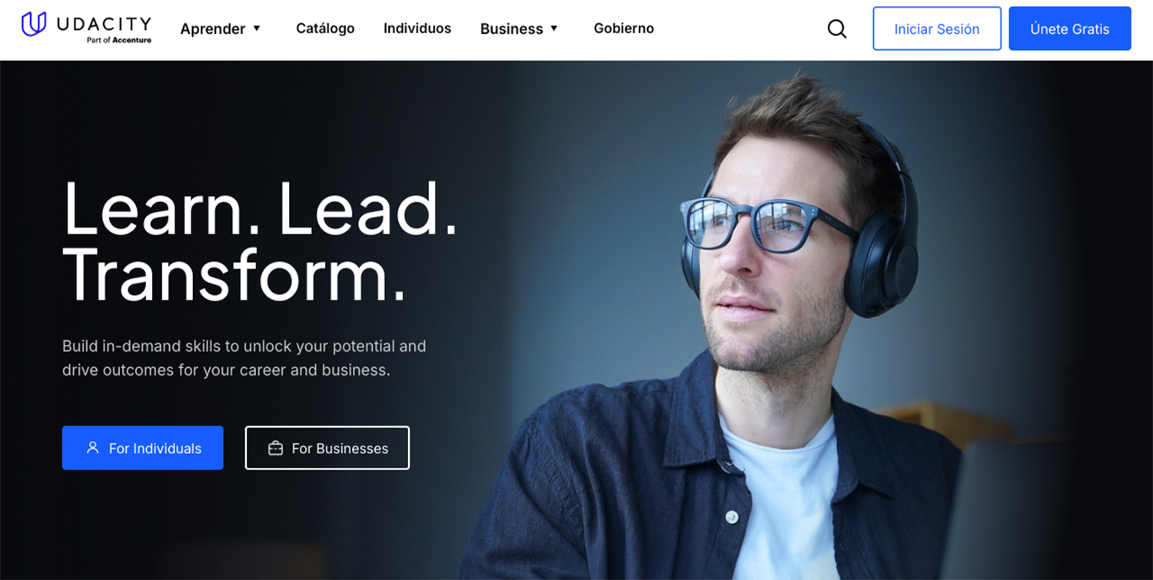Choose the For Businesses button
The height and width of the screenshot is (580, 1153).
[x=327, y=448]
